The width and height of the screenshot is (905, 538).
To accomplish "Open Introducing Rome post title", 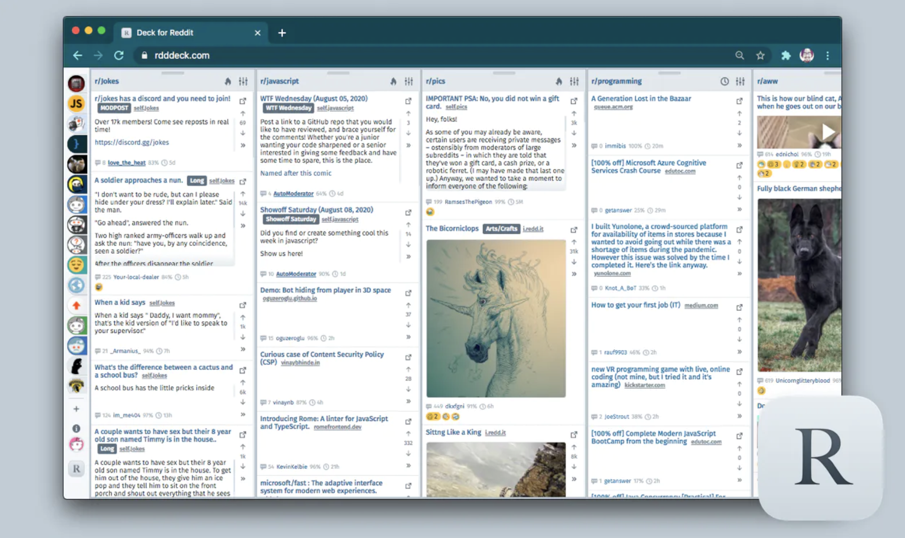I will (x=324, y=422).
